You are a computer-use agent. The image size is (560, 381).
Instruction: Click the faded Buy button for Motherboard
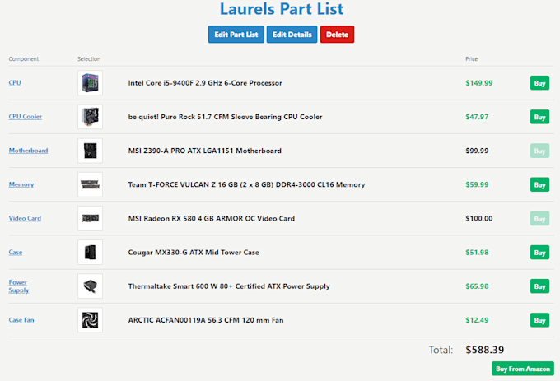(539, 151)
